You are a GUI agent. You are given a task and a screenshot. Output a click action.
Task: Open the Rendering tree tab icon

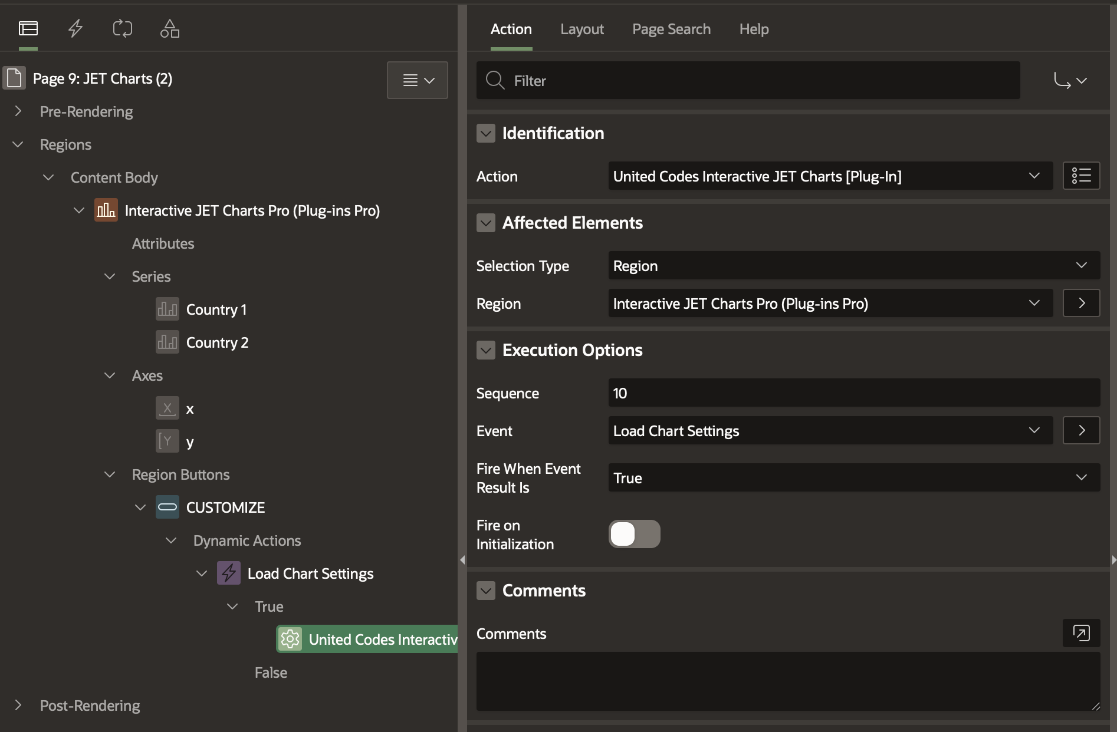tap(28, 28)
